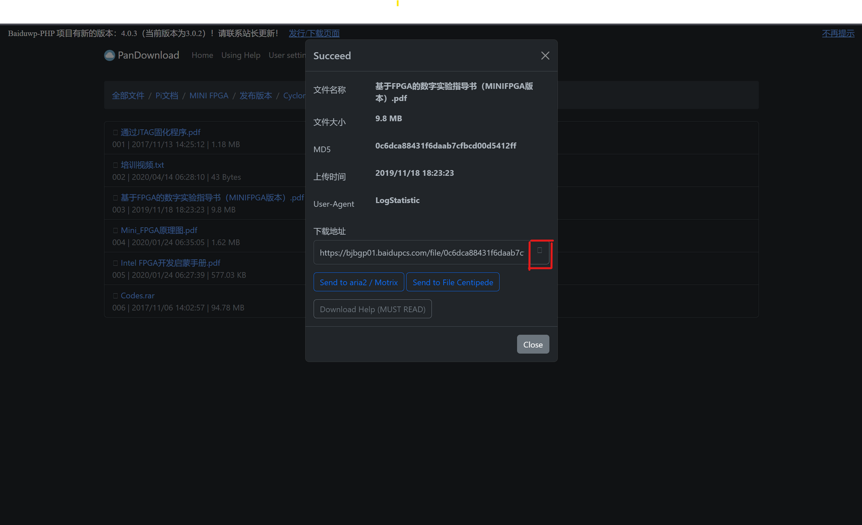Send the link to aria2 / Motrix

coord(359,282)
